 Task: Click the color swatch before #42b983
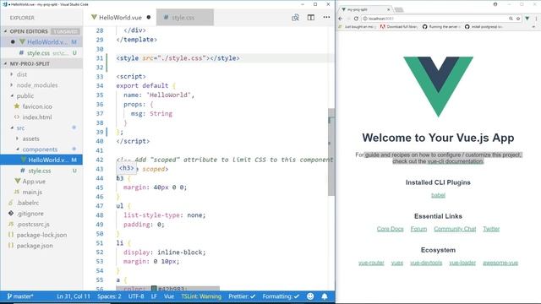(154, 289)
